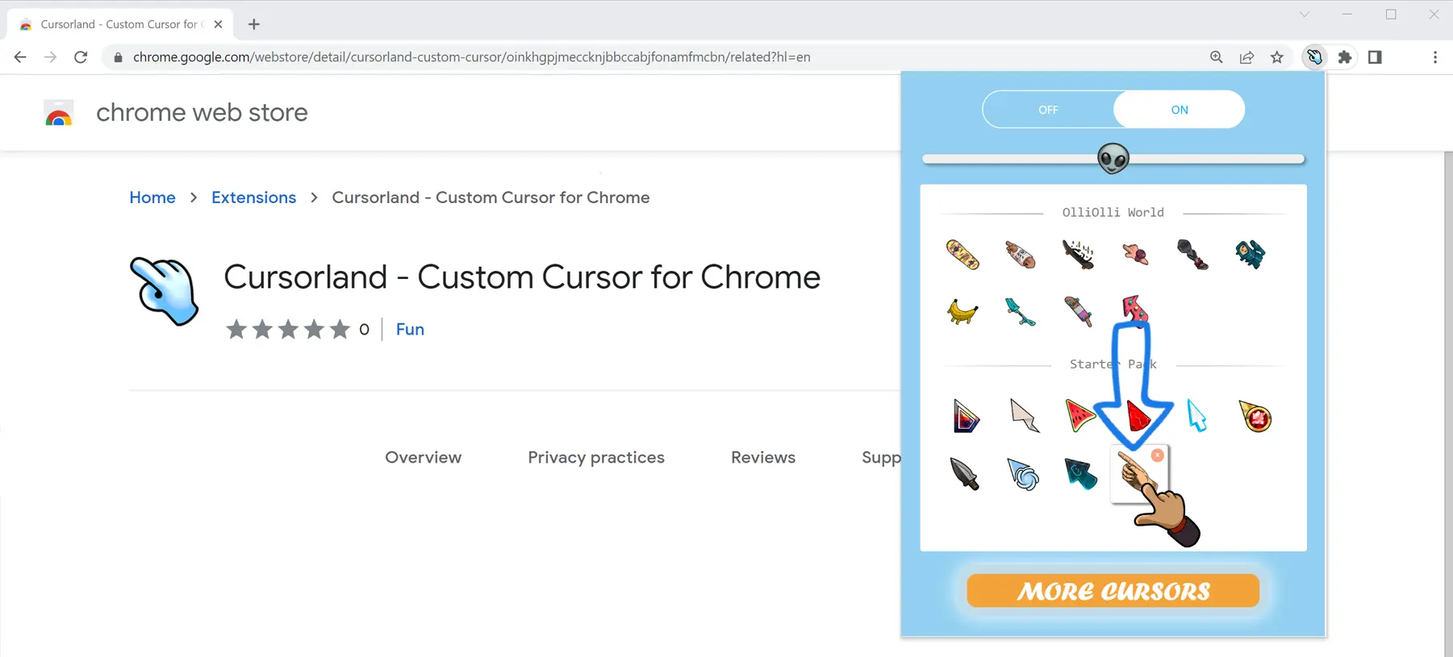Select the pointing hand cursor tile
The image size is (1453, 657).
click(1139, 474)
